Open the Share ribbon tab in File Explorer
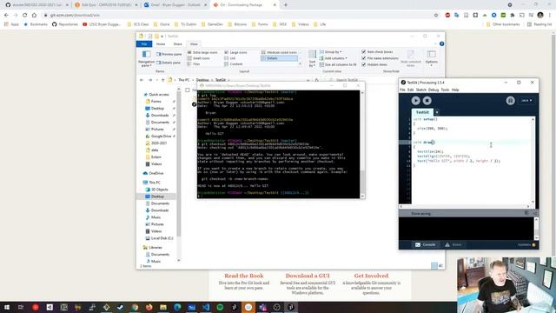This screenshot has height=313, width=556. coord(177,44)
